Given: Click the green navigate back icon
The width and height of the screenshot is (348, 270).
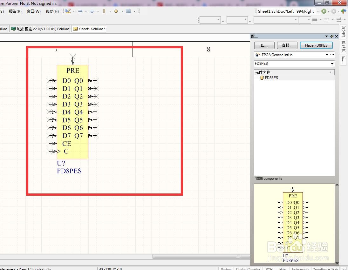Looking at the screenshot, I should click(324, 11).
